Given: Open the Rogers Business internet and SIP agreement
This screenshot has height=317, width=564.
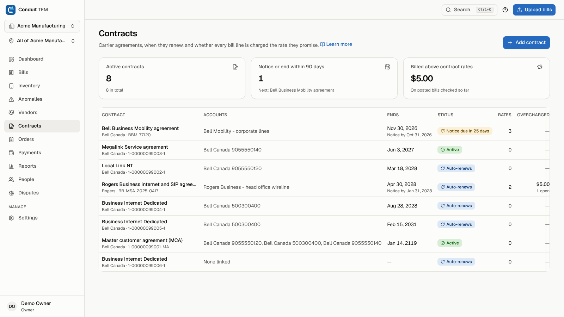Looking at the screenshot, I should (x=324, y=187).
